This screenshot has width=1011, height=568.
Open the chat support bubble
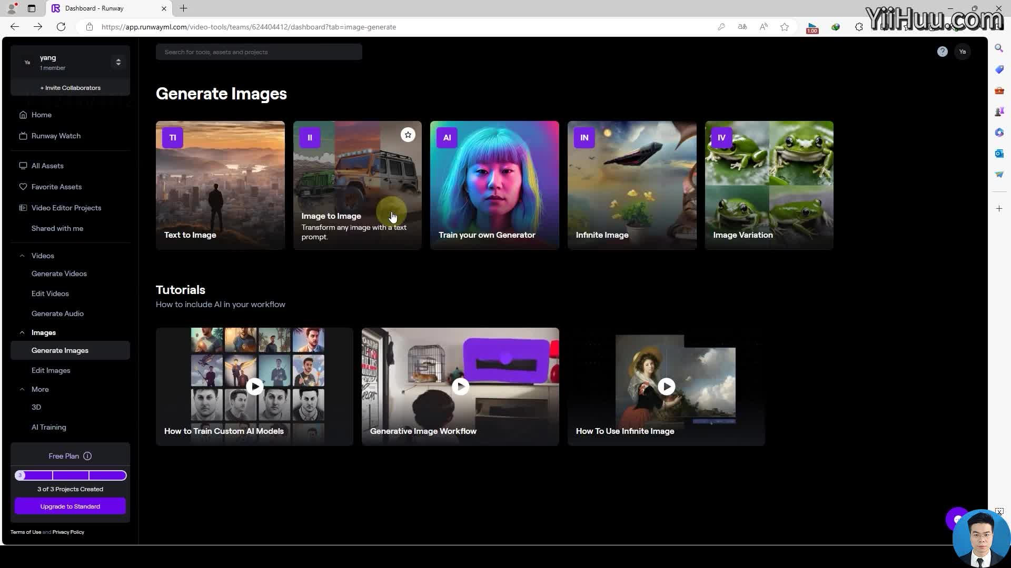pos(957,519)
